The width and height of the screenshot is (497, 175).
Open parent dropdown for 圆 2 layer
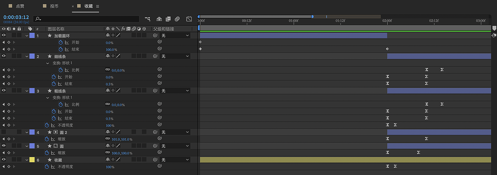(176, 132)
